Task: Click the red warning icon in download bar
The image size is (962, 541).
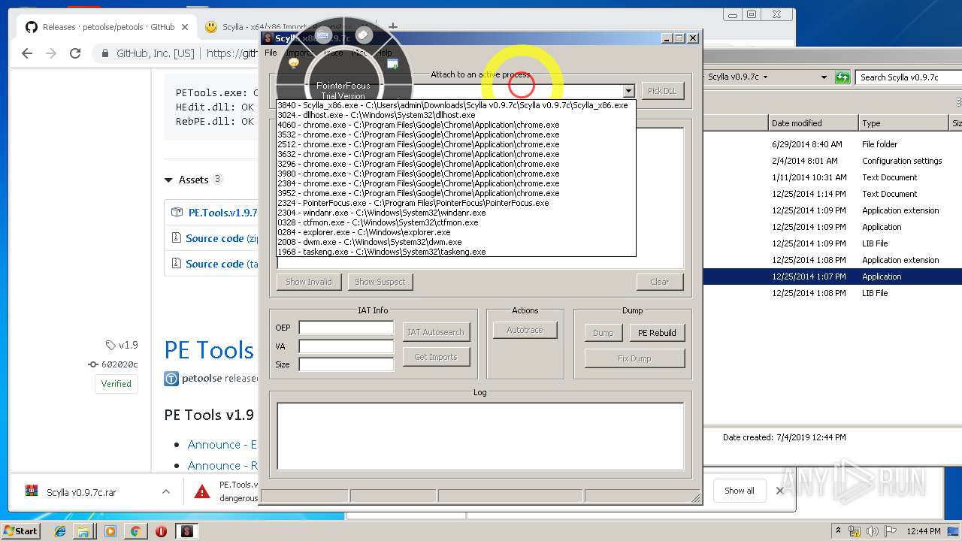Action: point(202,491)
